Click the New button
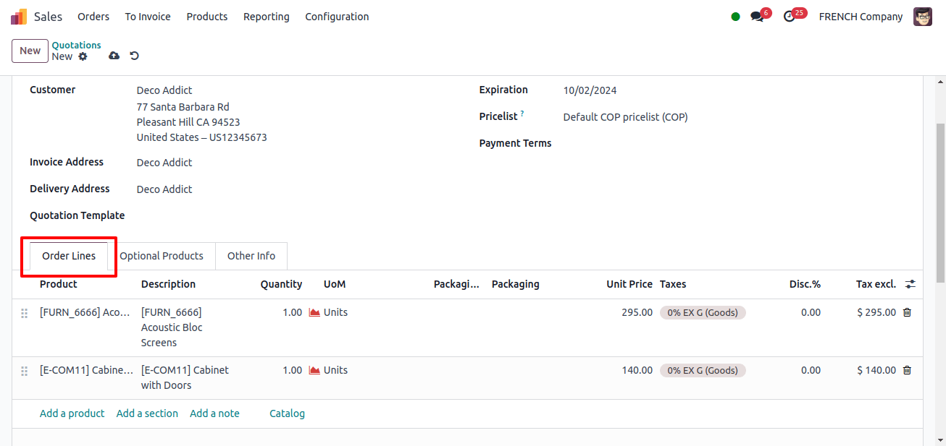946x446 pixels. (30, 51)
